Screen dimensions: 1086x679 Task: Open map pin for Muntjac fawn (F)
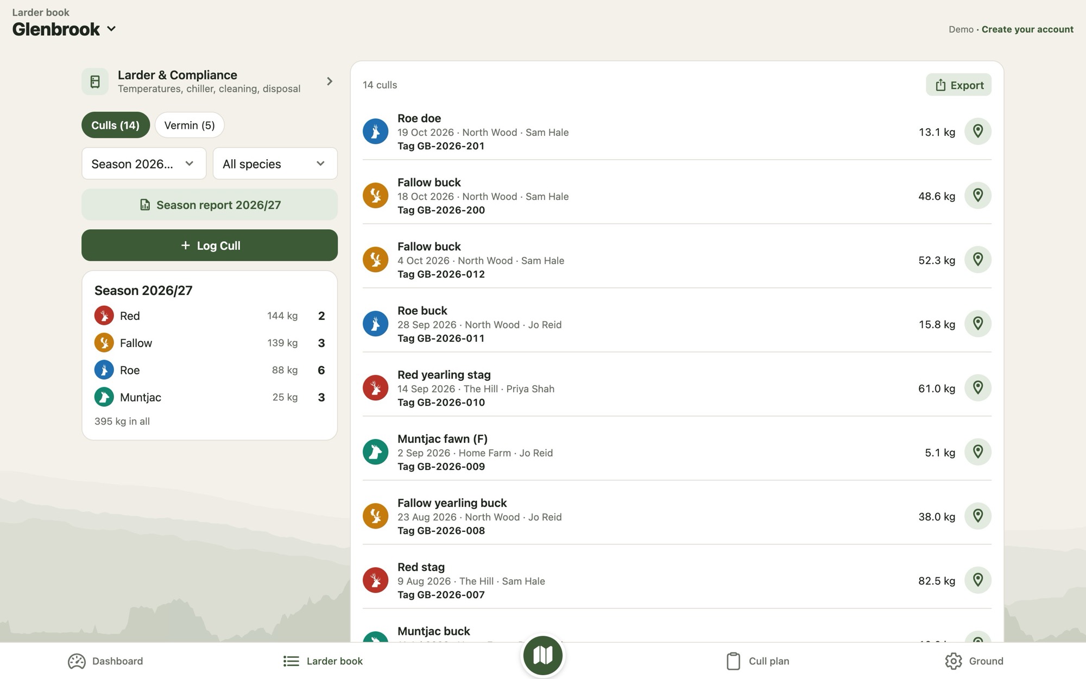(x=977, y=452)
